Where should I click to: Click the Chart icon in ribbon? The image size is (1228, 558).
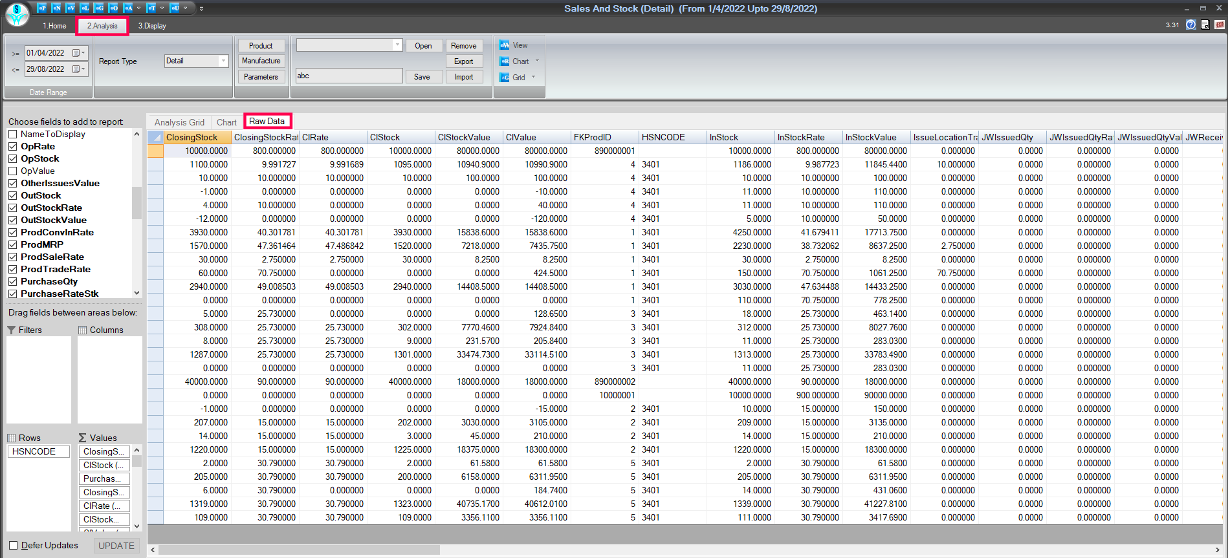tap(505, 61)
